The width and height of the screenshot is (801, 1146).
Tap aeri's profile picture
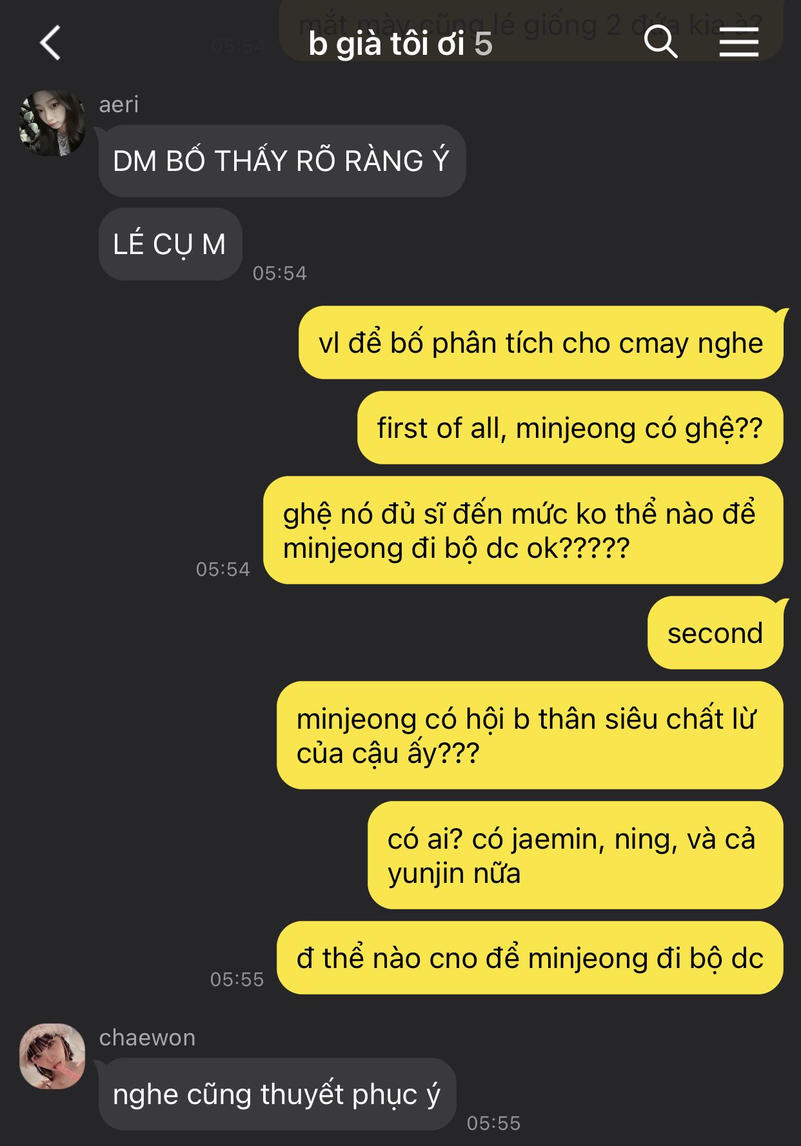click(x=52, y=123)
